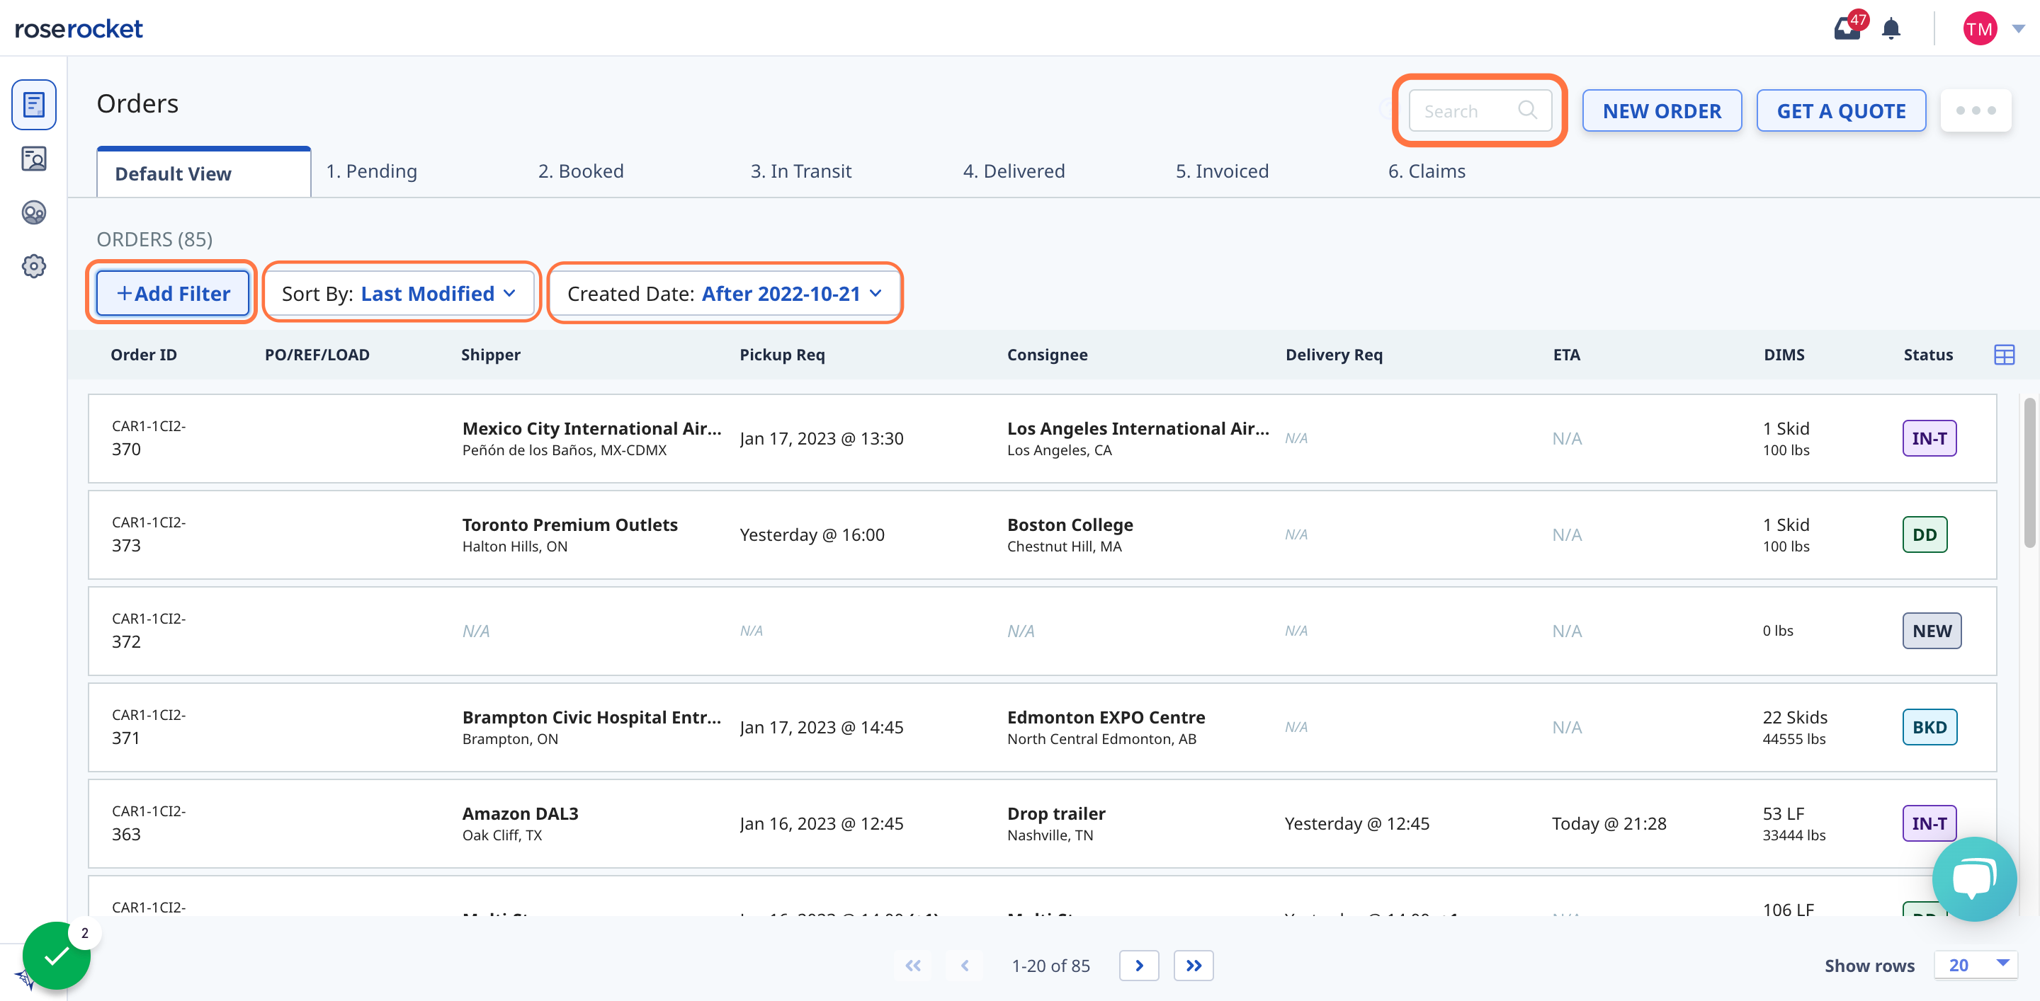Open Show rows 20 dropdown
2040x1001 pixels.
click(x=1975, y=965)
